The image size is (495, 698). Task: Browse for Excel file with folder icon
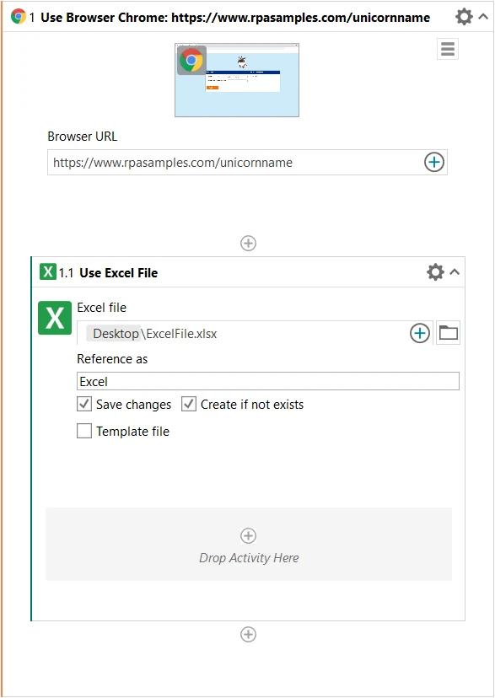(x=449, y=332)
